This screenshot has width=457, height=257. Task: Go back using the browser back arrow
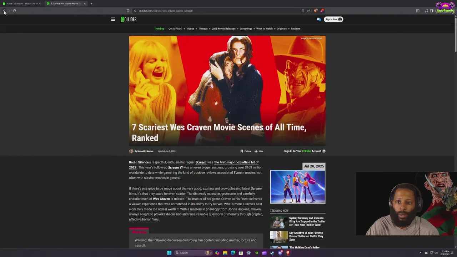point(4,11)
